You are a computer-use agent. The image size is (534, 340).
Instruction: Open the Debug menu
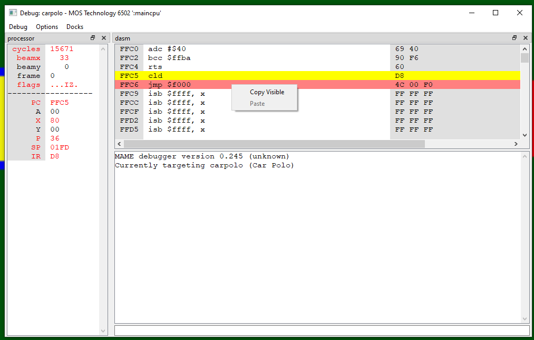tap(18, 26)
